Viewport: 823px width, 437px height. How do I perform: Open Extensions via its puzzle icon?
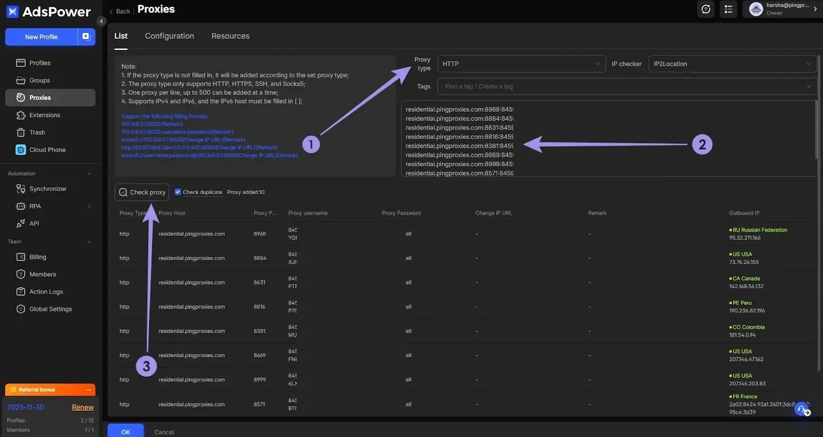coord(21,115)
